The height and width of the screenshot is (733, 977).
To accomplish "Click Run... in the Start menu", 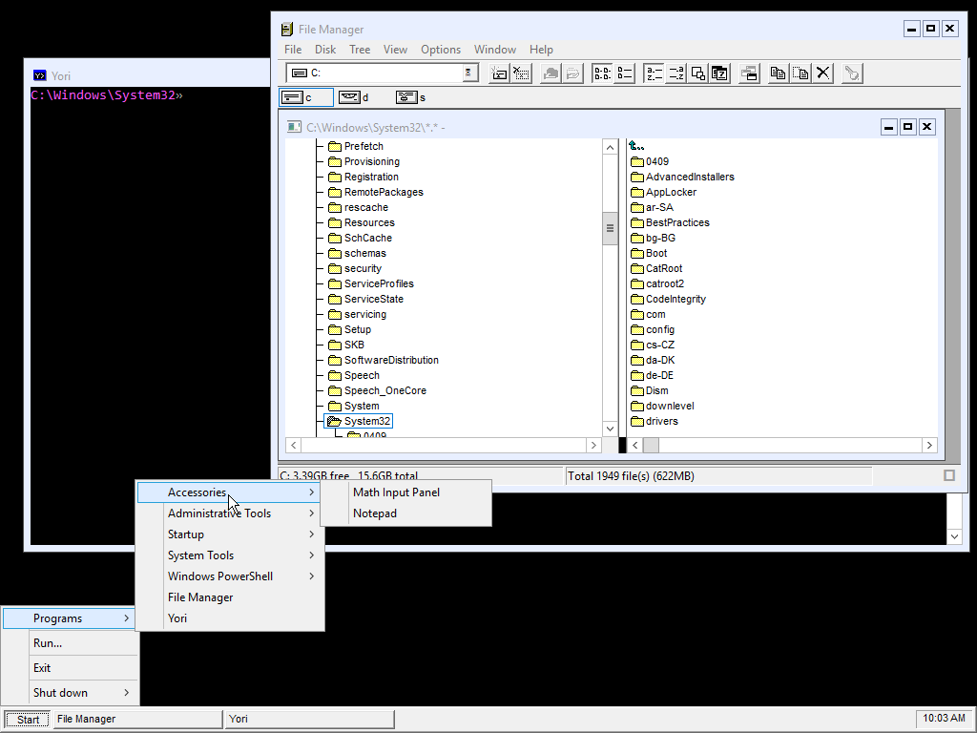I will click(x=48, y=642).
